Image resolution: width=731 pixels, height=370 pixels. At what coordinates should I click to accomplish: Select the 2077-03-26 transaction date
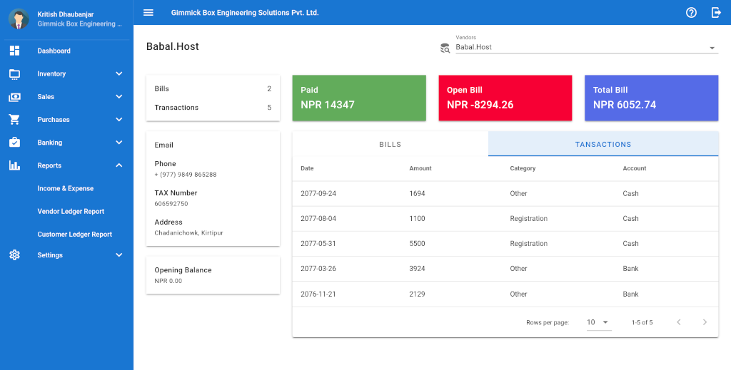pos(318,269)
